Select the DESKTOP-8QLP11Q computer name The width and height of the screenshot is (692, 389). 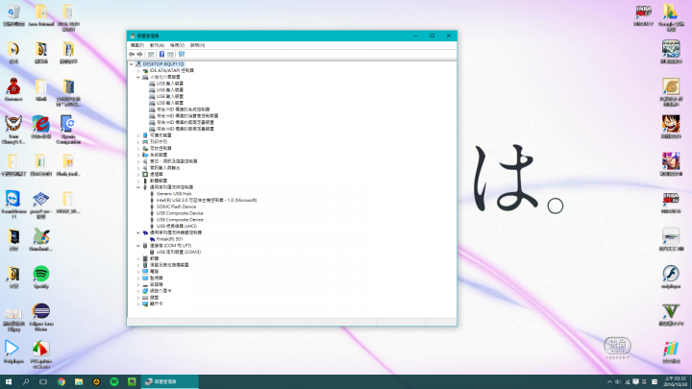coord(163,64)
